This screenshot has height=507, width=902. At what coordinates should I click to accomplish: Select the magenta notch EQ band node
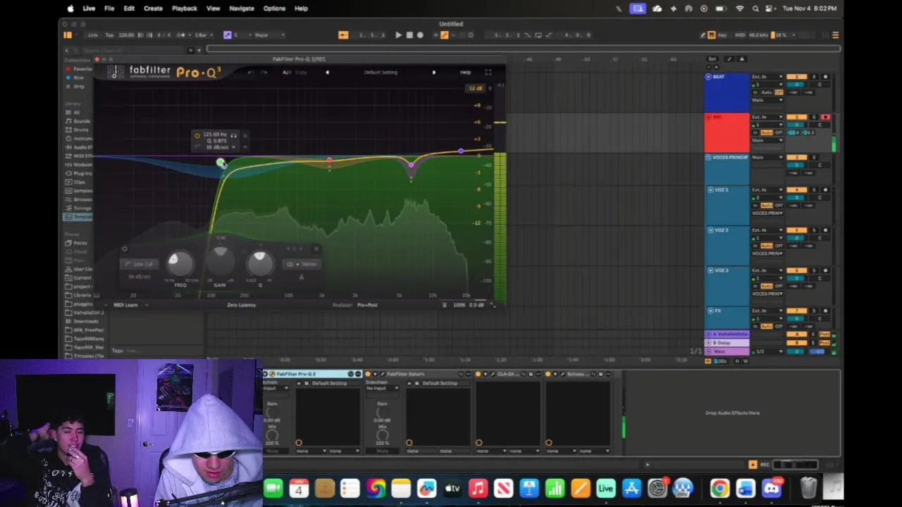tap(411, 165)
